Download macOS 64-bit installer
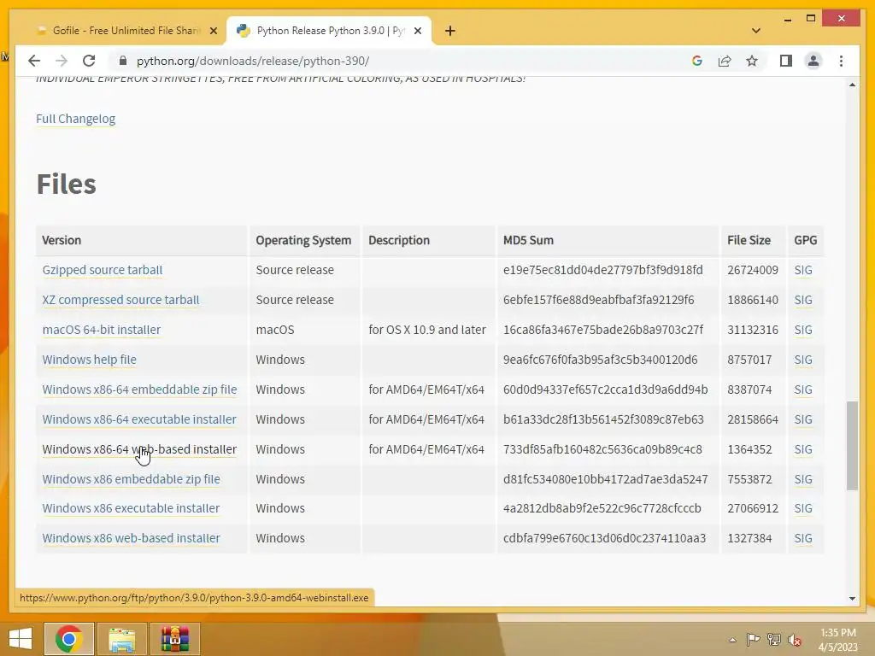The height and width of the screenshot is (656, 875). point(102,330)
